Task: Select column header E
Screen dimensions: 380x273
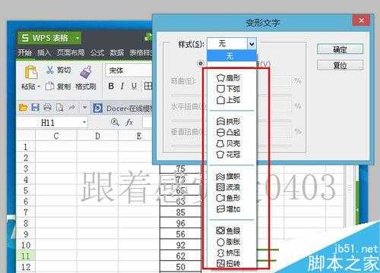Action: coord(138,136)
